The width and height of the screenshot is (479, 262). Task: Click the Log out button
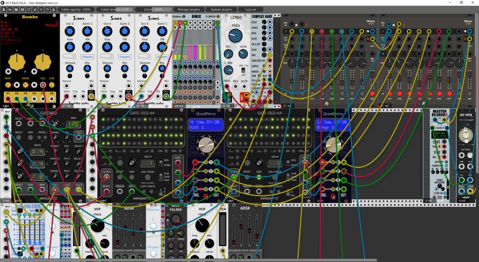(251, 9)
